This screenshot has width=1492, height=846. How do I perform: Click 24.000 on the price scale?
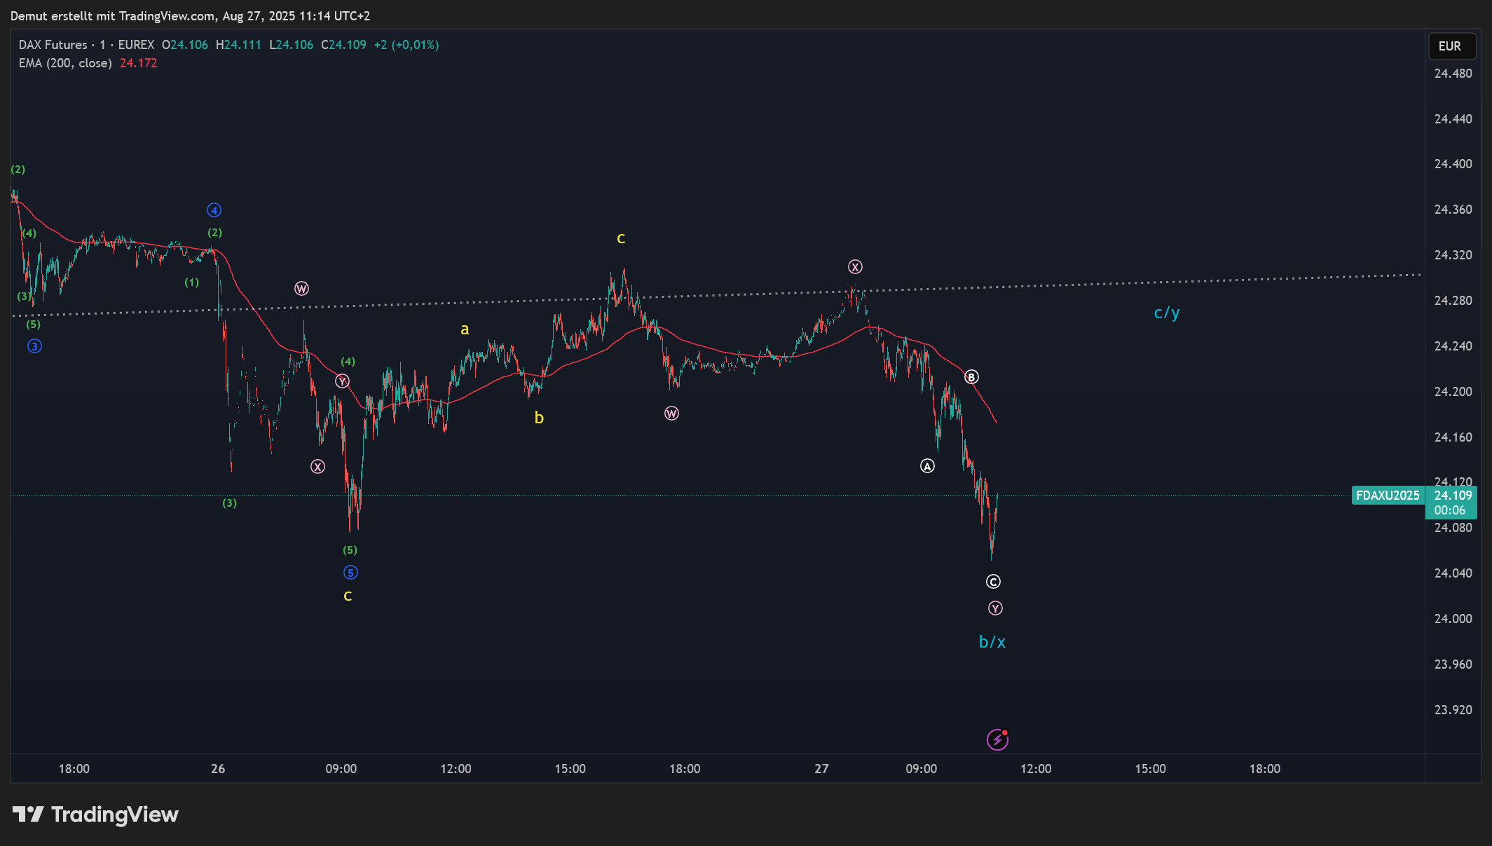tap(1453, 619)
